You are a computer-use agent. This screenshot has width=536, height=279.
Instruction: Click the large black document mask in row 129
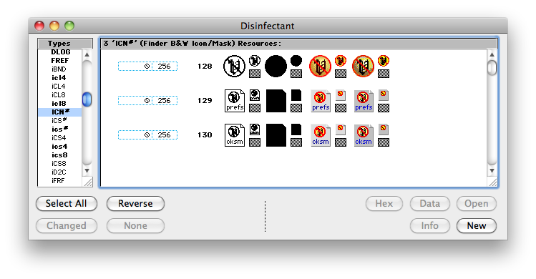coord(276,101)
